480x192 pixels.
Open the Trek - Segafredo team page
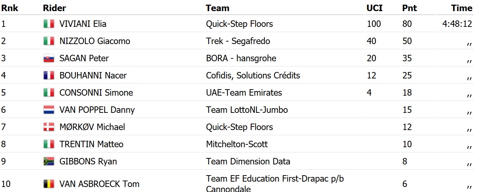coord(238,41)
